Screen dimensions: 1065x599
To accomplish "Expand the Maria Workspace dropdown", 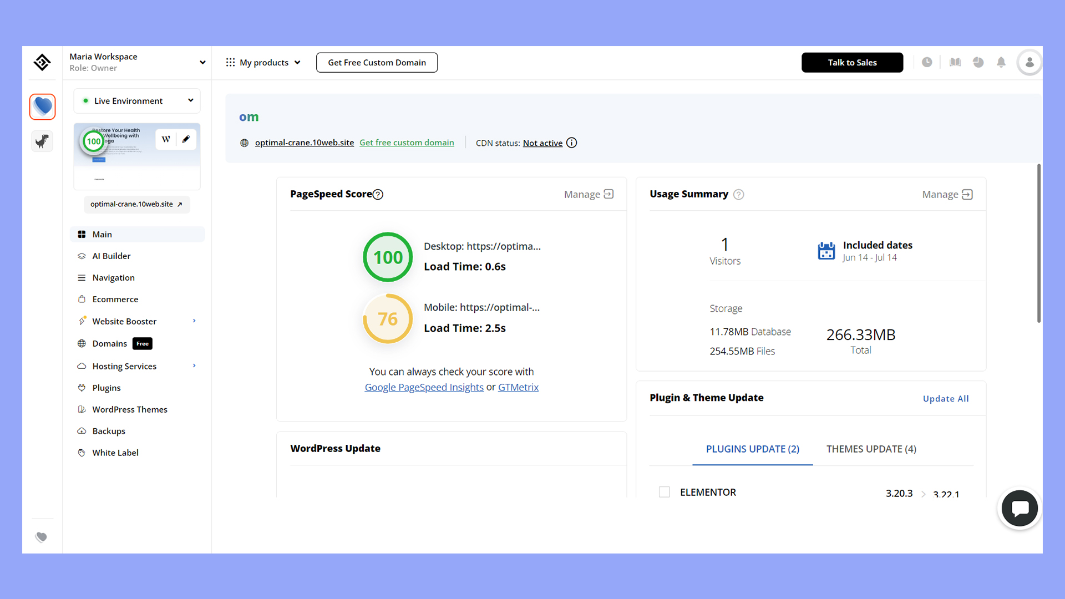I will pos(202,63).
